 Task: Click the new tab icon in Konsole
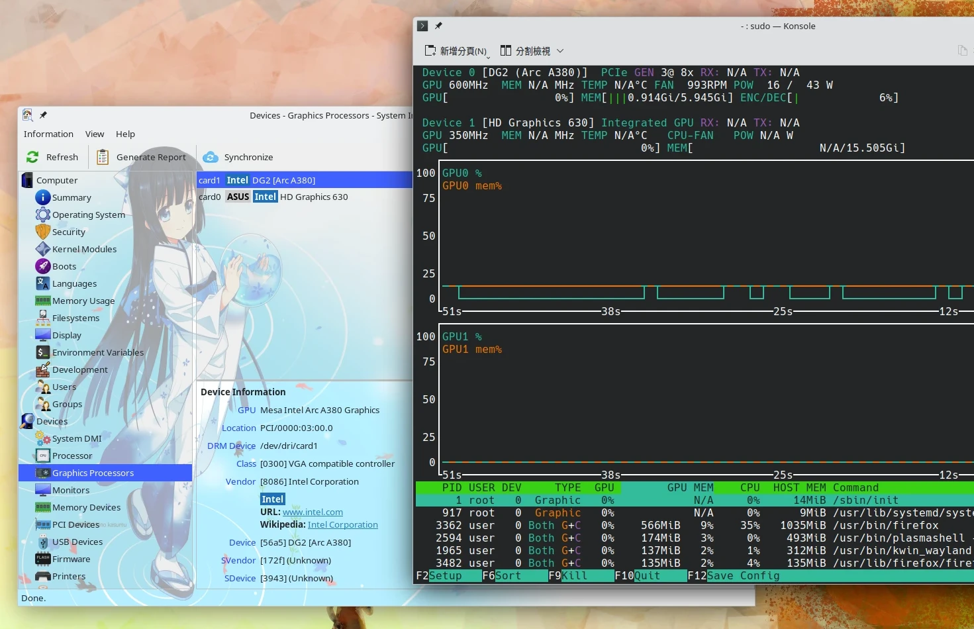tap(430, 51)
